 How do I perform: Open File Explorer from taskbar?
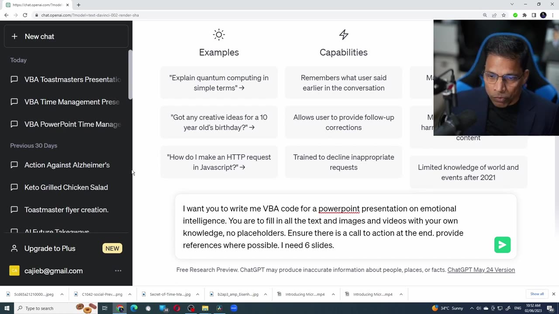[x=205, y=308]
